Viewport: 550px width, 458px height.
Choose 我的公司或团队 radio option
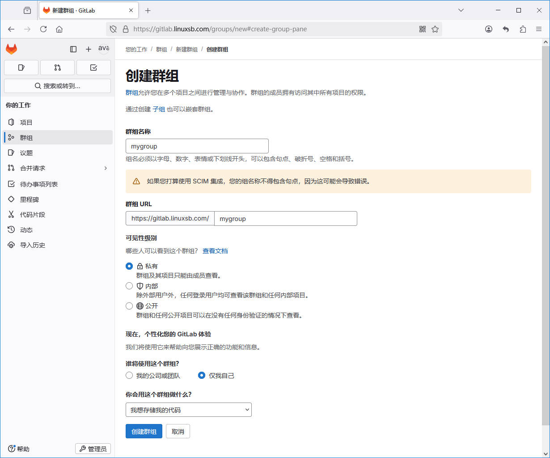pos(129,376)
